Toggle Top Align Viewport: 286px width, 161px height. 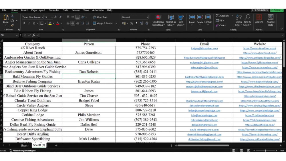[68, 17]
